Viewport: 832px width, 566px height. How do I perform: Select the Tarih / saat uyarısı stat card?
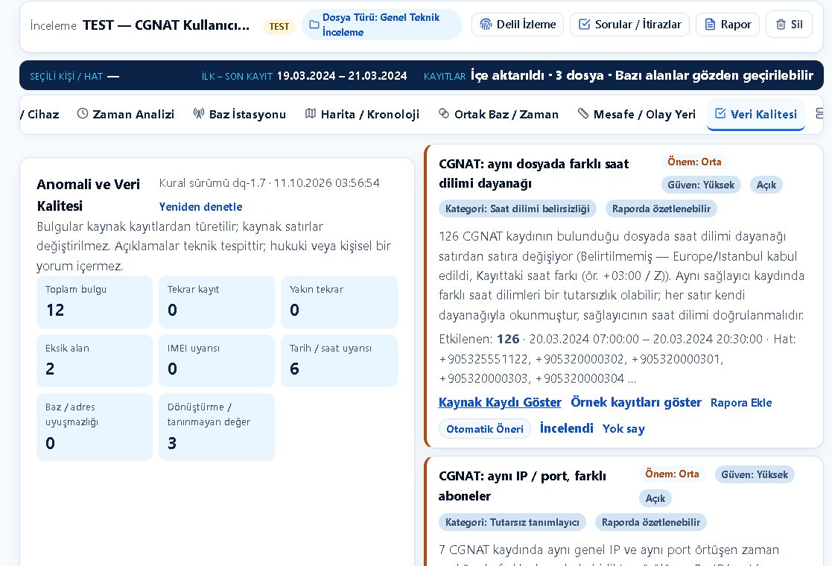click(339, 360)
